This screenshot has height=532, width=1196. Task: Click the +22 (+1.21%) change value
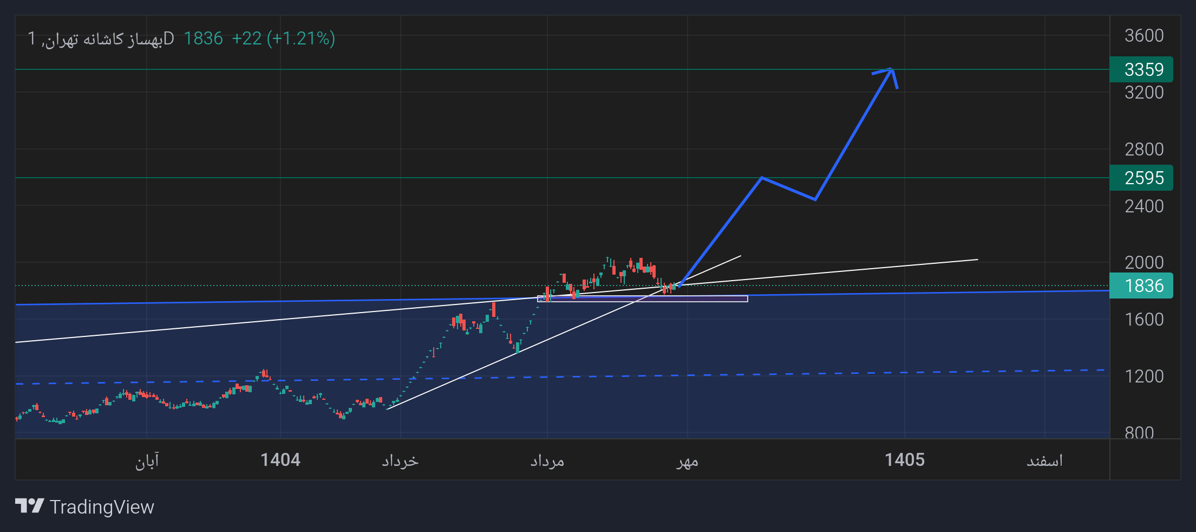pyautogui.click(x=283, y=38)
